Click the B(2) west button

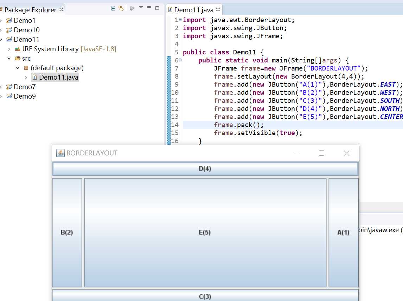click(x=67, y=233)
